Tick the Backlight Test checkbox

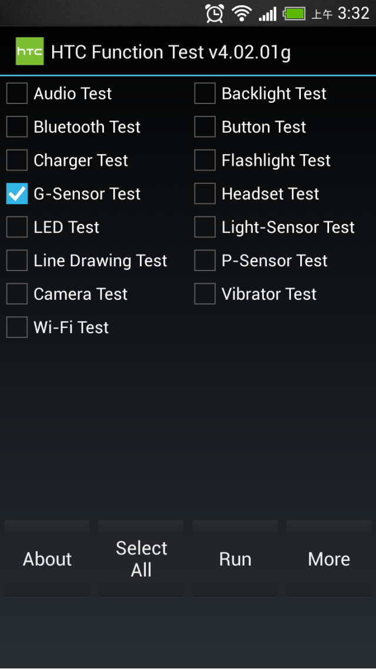pyautogui.click(x=204, y=93)
